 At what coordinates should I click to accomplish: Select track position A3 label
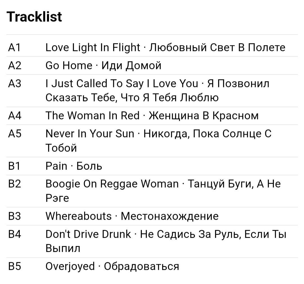[14, 83]
